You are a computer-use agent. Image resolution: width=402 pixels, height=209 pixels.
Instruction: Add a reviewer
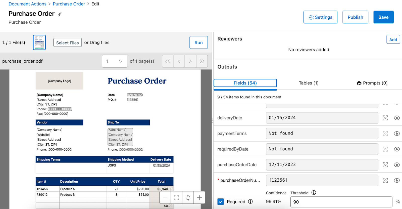tap(393, 39)
